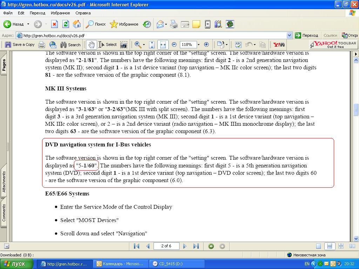Print the PDF via Acrobat printer icon
This screenshot has width=359, height=269.
point(41,44)
